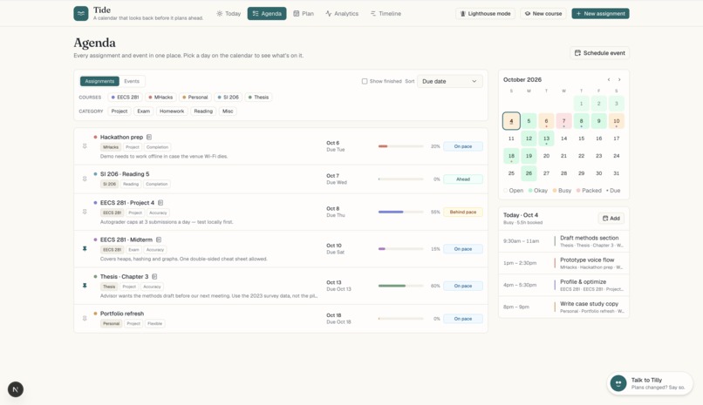Select October 10 on the calendar
Viewport: 703px width, 405px height.
617,121
